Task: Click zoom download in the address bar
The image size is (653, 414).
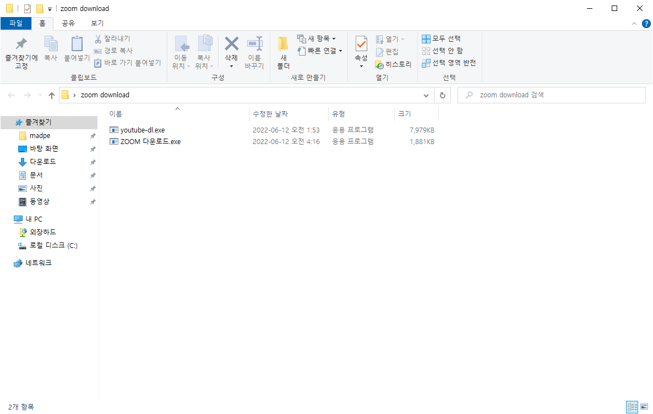Action: click(x=105, y=95)
